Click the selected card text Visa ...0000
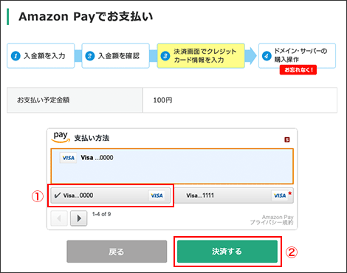This screenshot has height=273, width=347. 97,158
